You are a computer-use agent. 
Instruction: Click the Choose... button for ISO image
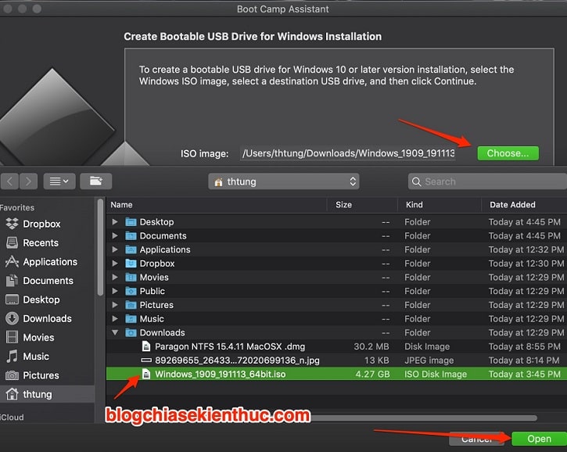click(x=508, y=153)
